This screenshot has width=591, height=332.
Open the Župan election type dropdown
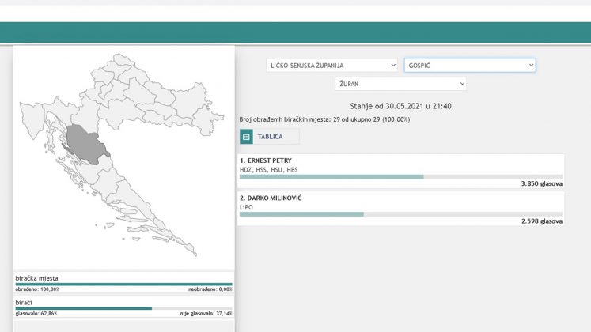[x=400, y=84]
